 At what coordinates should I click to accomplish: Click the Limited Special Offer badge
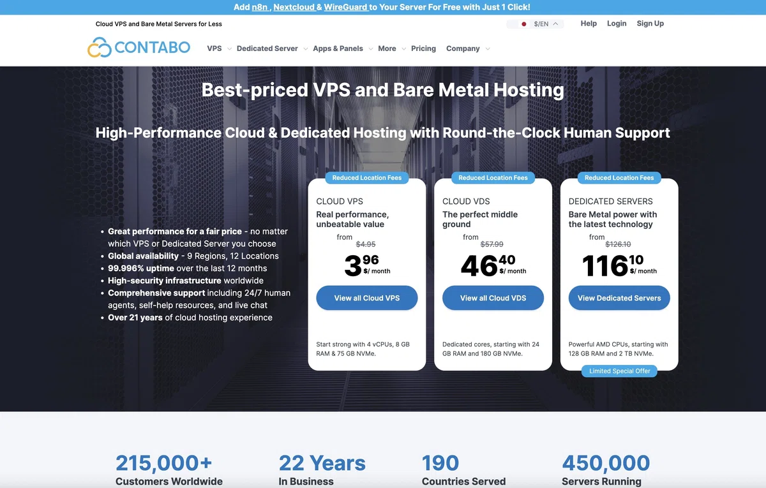coord(619,371)
